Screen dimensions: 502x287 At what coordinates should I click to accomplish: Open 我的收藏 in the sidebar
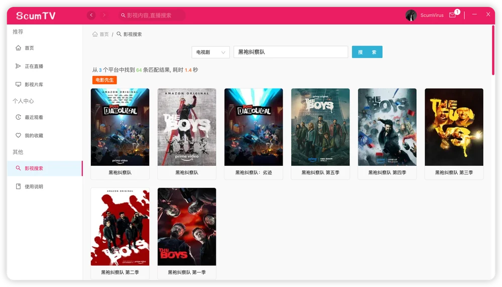point(45,135)
